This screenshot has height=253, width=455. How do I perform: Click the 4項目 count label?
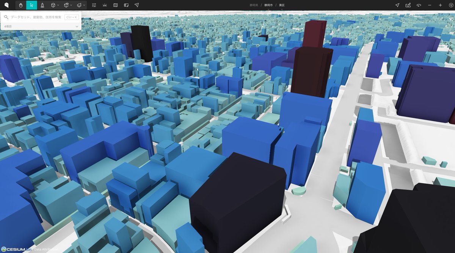coord(8,27)
